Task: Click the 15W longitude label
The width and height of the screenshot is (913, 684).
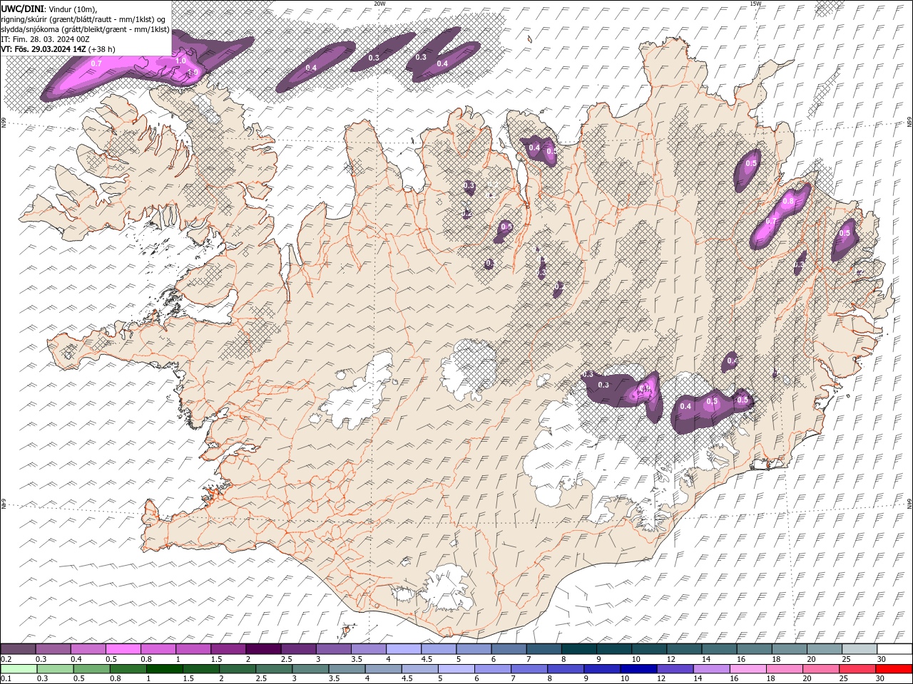Action: [x=755, y=4]
